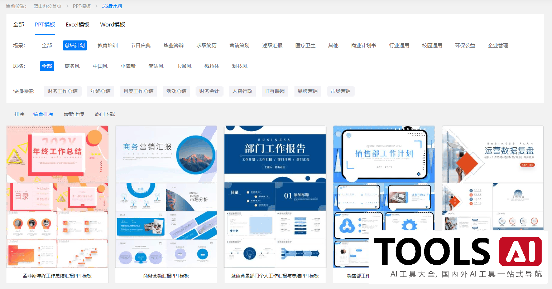The width and height of the screenshot is (552, 289).
Task: Toggle the 商务风 style filter
Action: 72,66
